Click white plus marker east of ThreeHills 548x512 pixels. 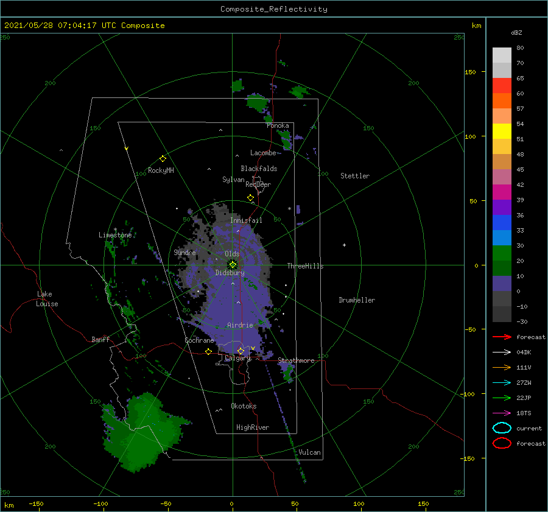click(344, 245)
